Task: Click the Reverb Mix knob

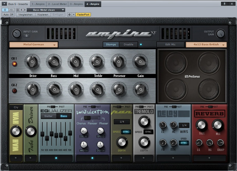Action: coord(218,125)
